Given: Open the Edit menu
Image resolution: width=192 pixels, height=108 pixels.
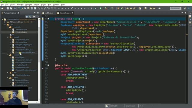Looking at the screenshot, I should 7,5.
